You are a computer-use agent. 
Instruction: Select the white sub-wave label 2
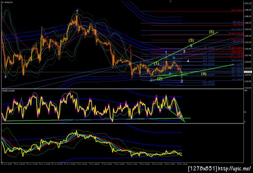pyautogui.click(x=182, y=81)
